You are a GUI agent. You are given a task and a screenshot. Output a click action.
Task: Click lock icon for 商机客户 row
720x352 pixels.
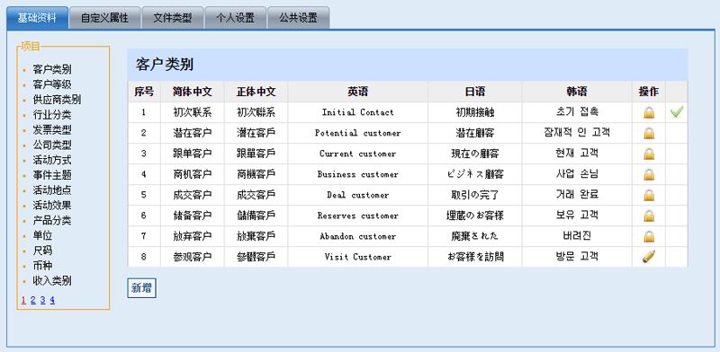648,174
